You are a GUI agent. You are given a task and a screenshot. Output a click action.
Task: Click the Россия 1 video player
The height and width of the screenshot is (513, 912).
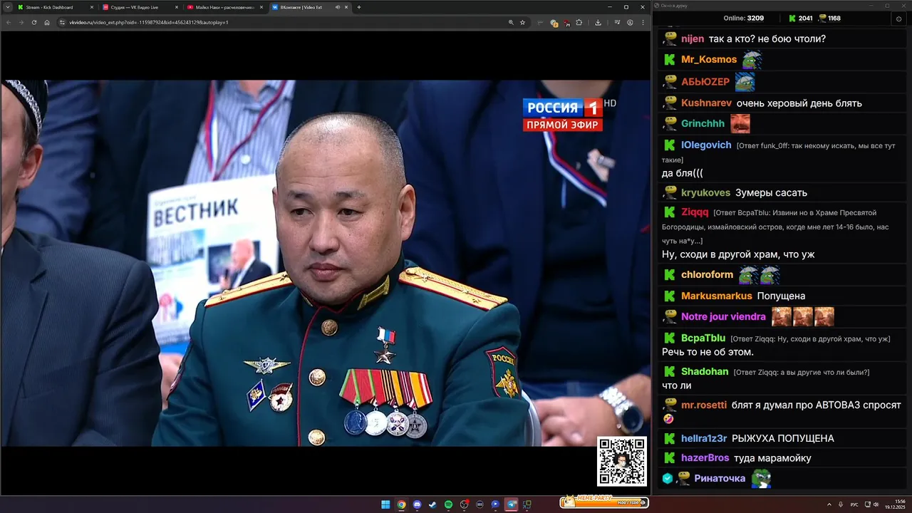click(326, 263)
